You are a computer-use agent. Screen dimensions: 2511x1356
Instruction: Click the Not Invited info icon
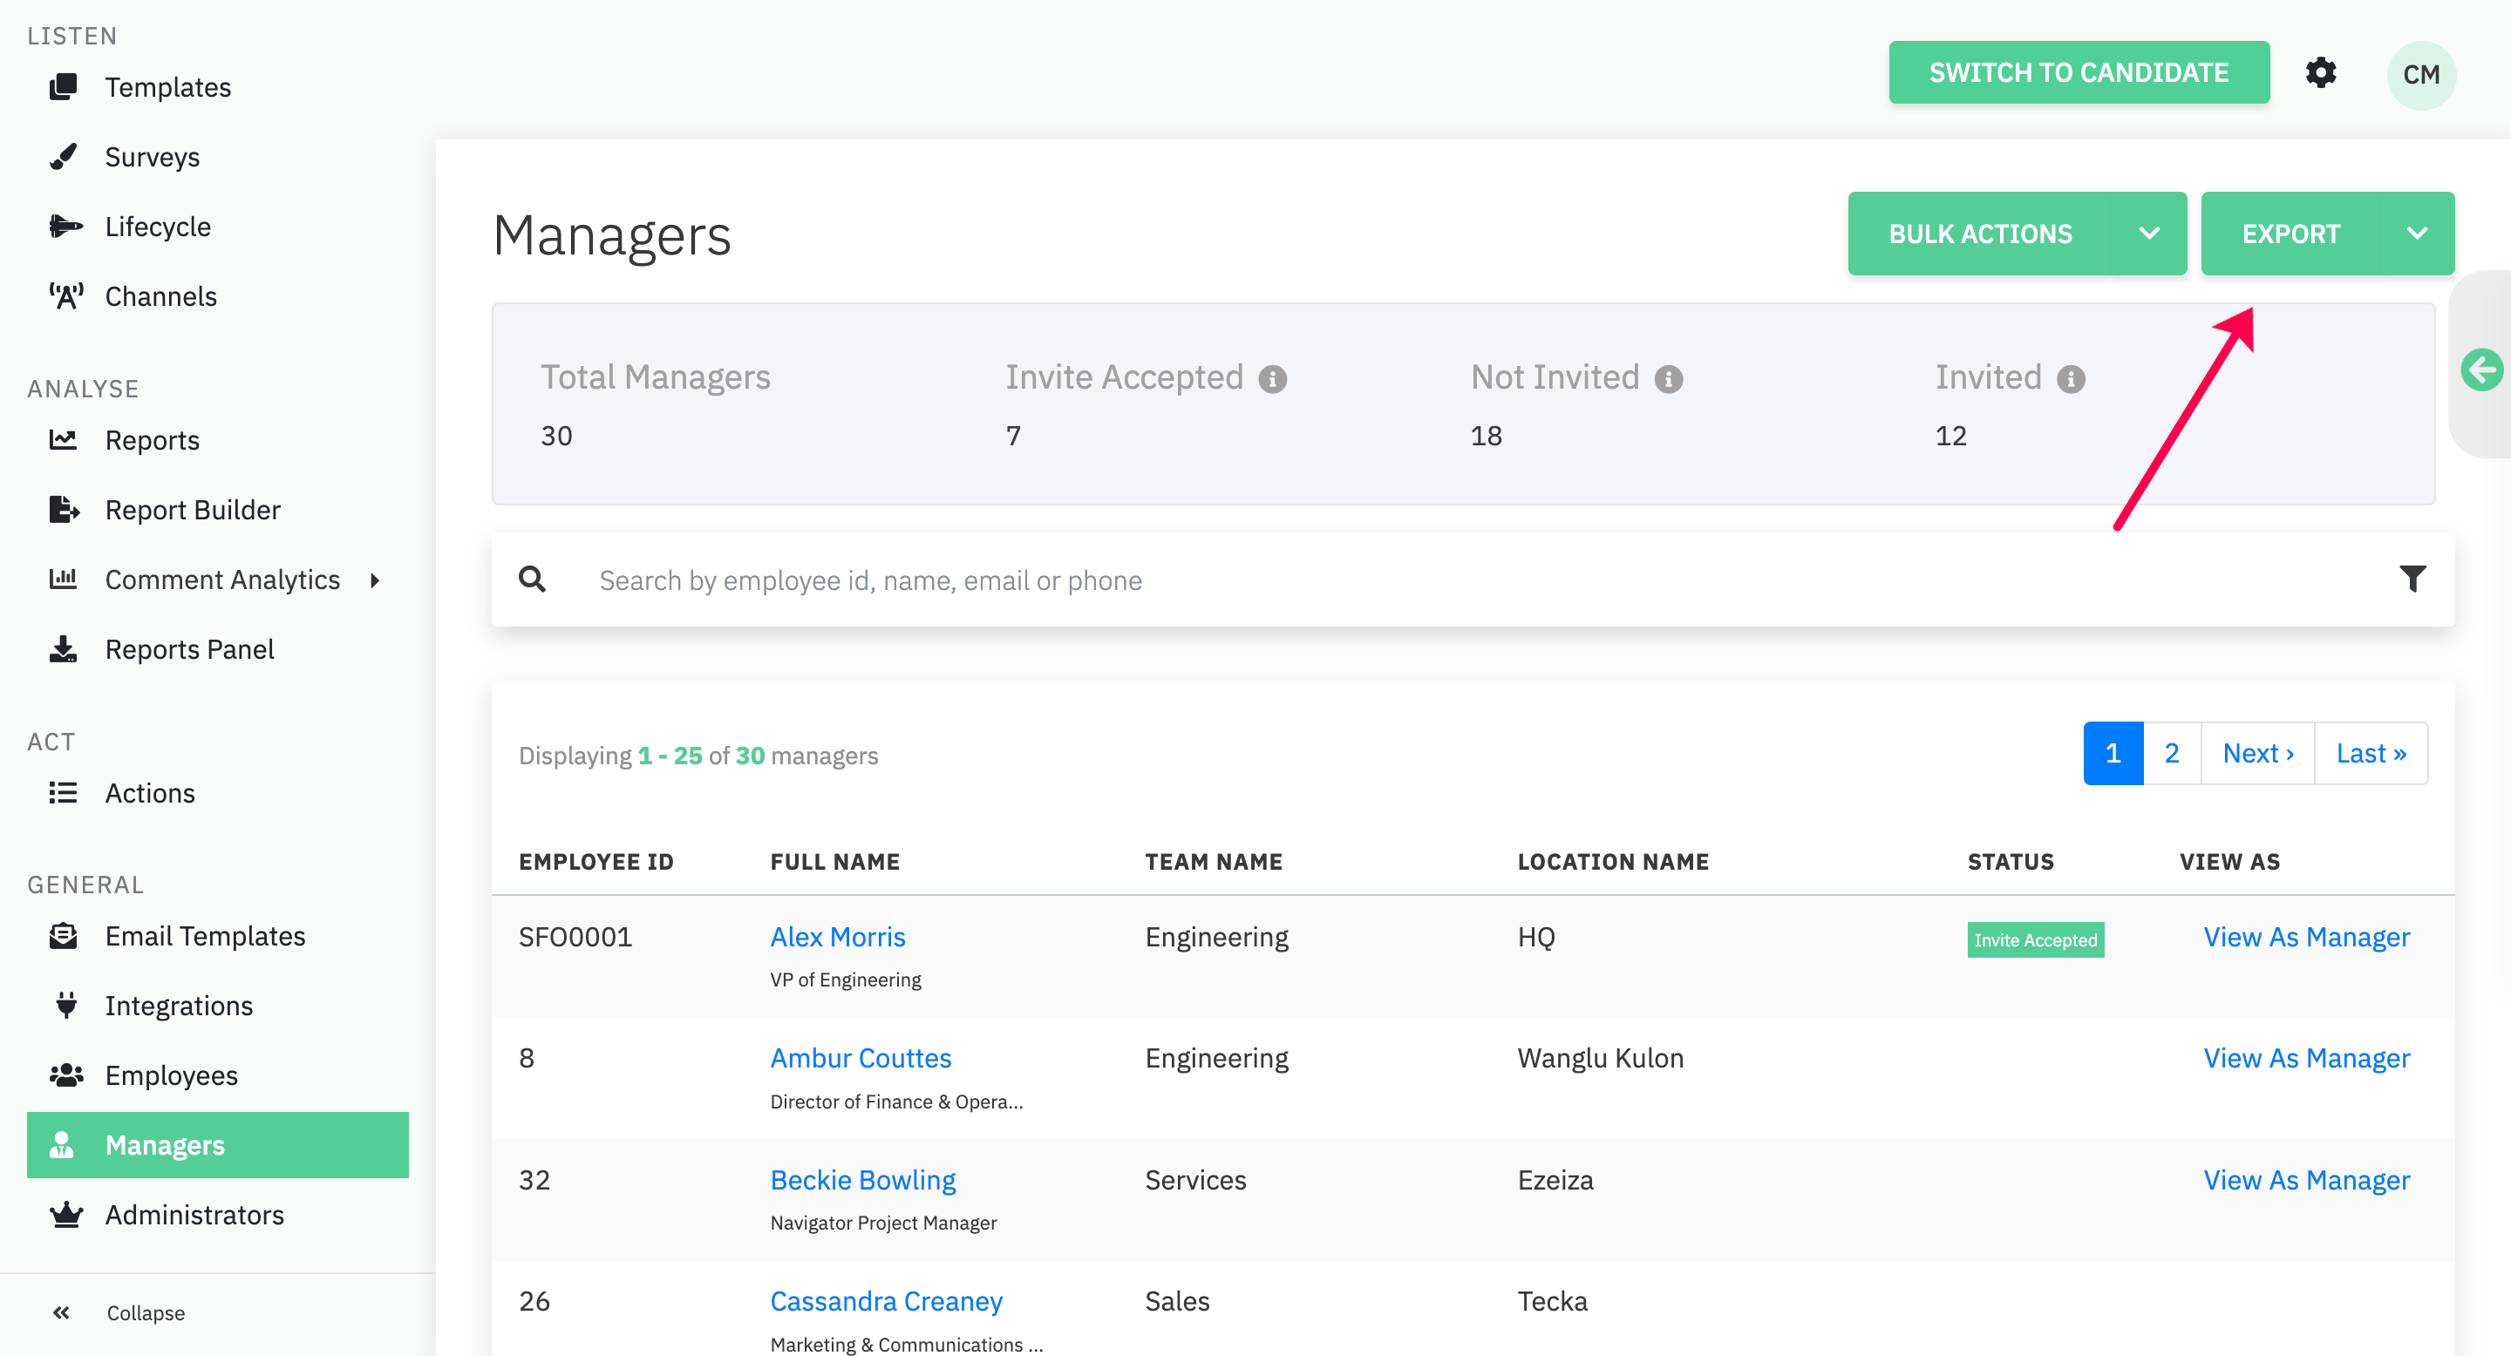pos(1668,379)
